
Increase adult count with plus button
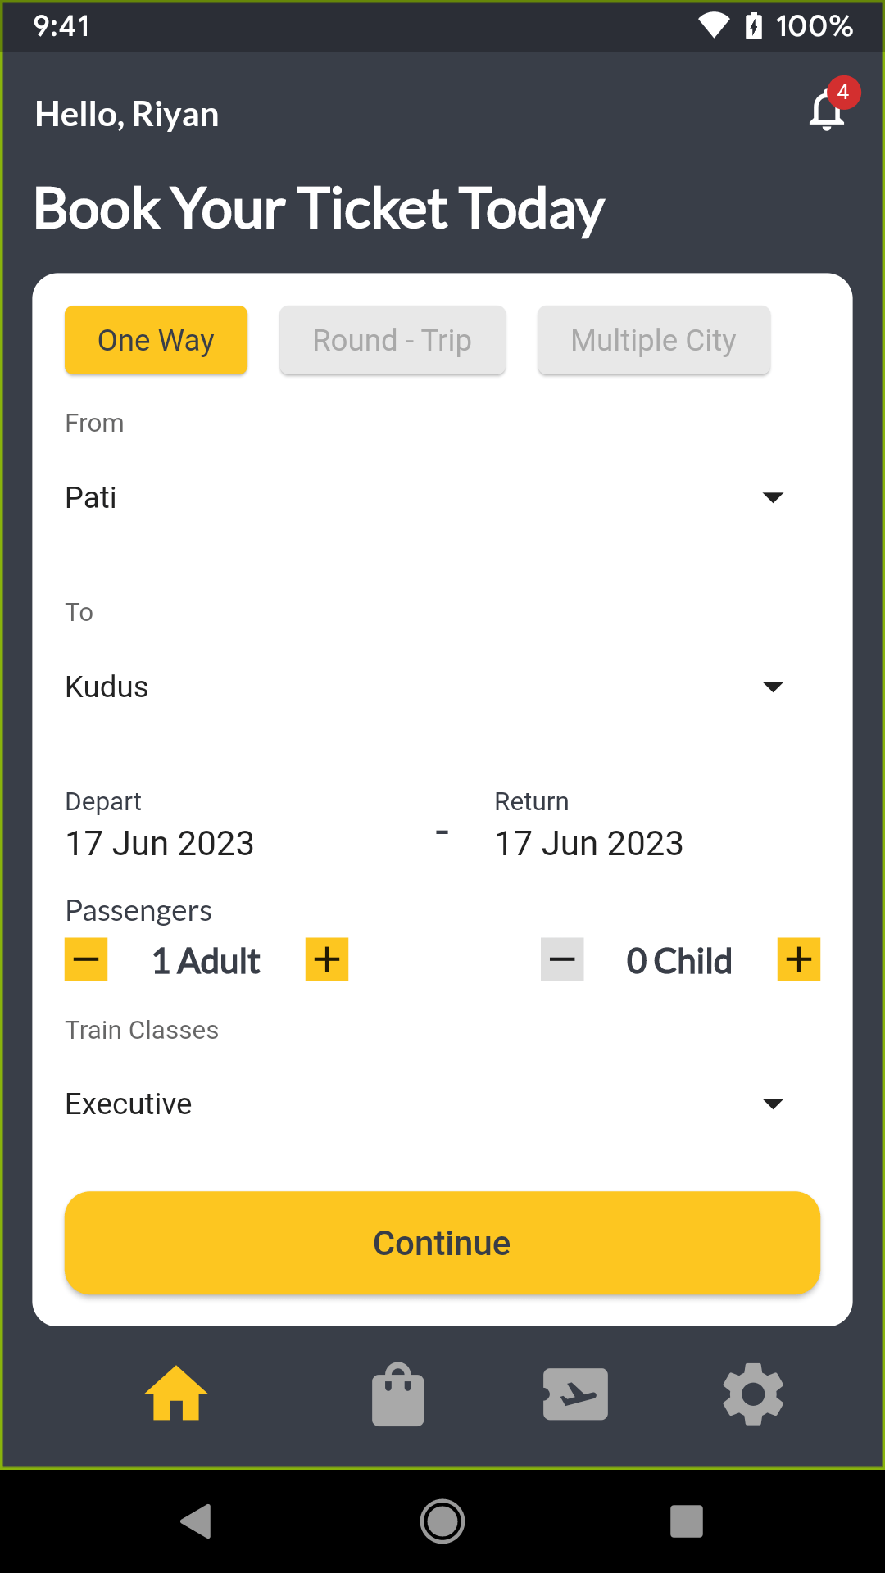click(326, 959)
